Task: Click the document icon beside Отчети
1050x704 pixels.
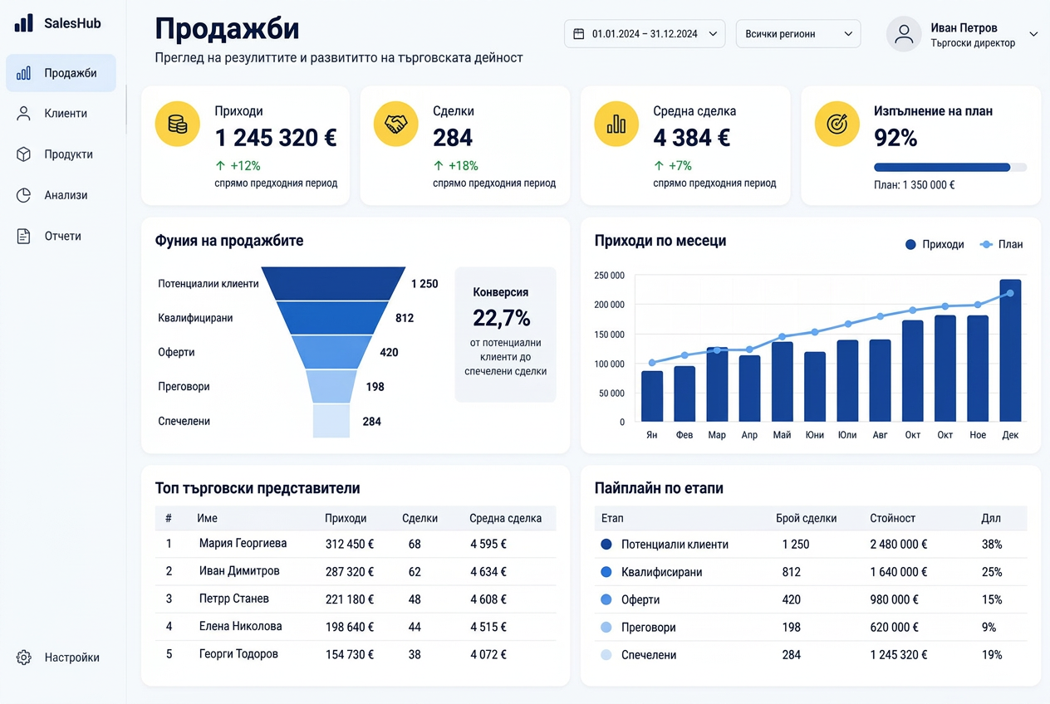Action: point(24,237)
